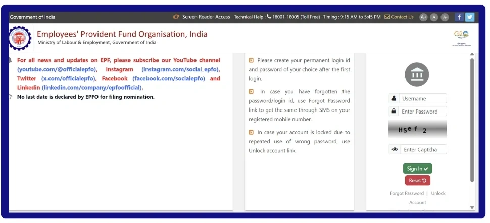This screenshot has height=223, width=490.
Task: Click the HSef2 captcha image
Action: click(417, 129)
